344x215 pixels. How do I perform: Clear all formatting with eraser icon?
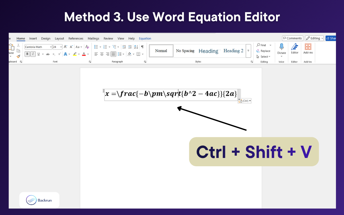coord(87,47)
